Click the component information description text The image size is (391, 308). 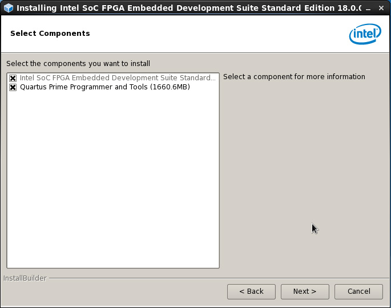[x=294, y=77]
